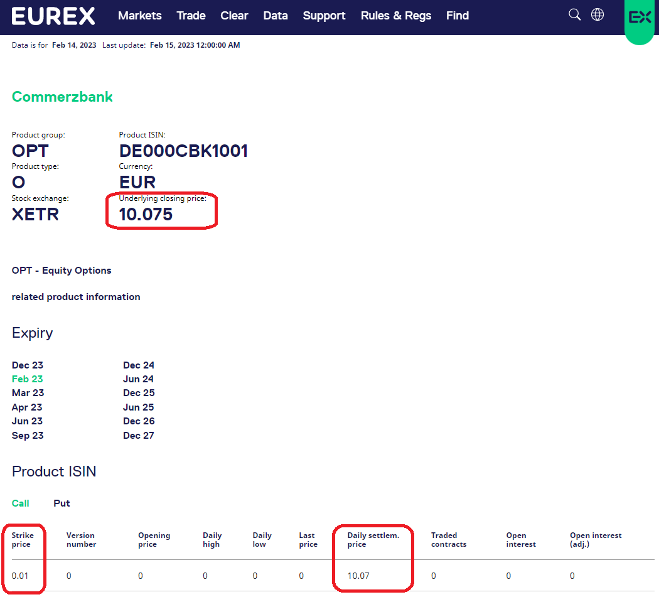
Task: Open the Support menu
Action: (x=324, y=16)
